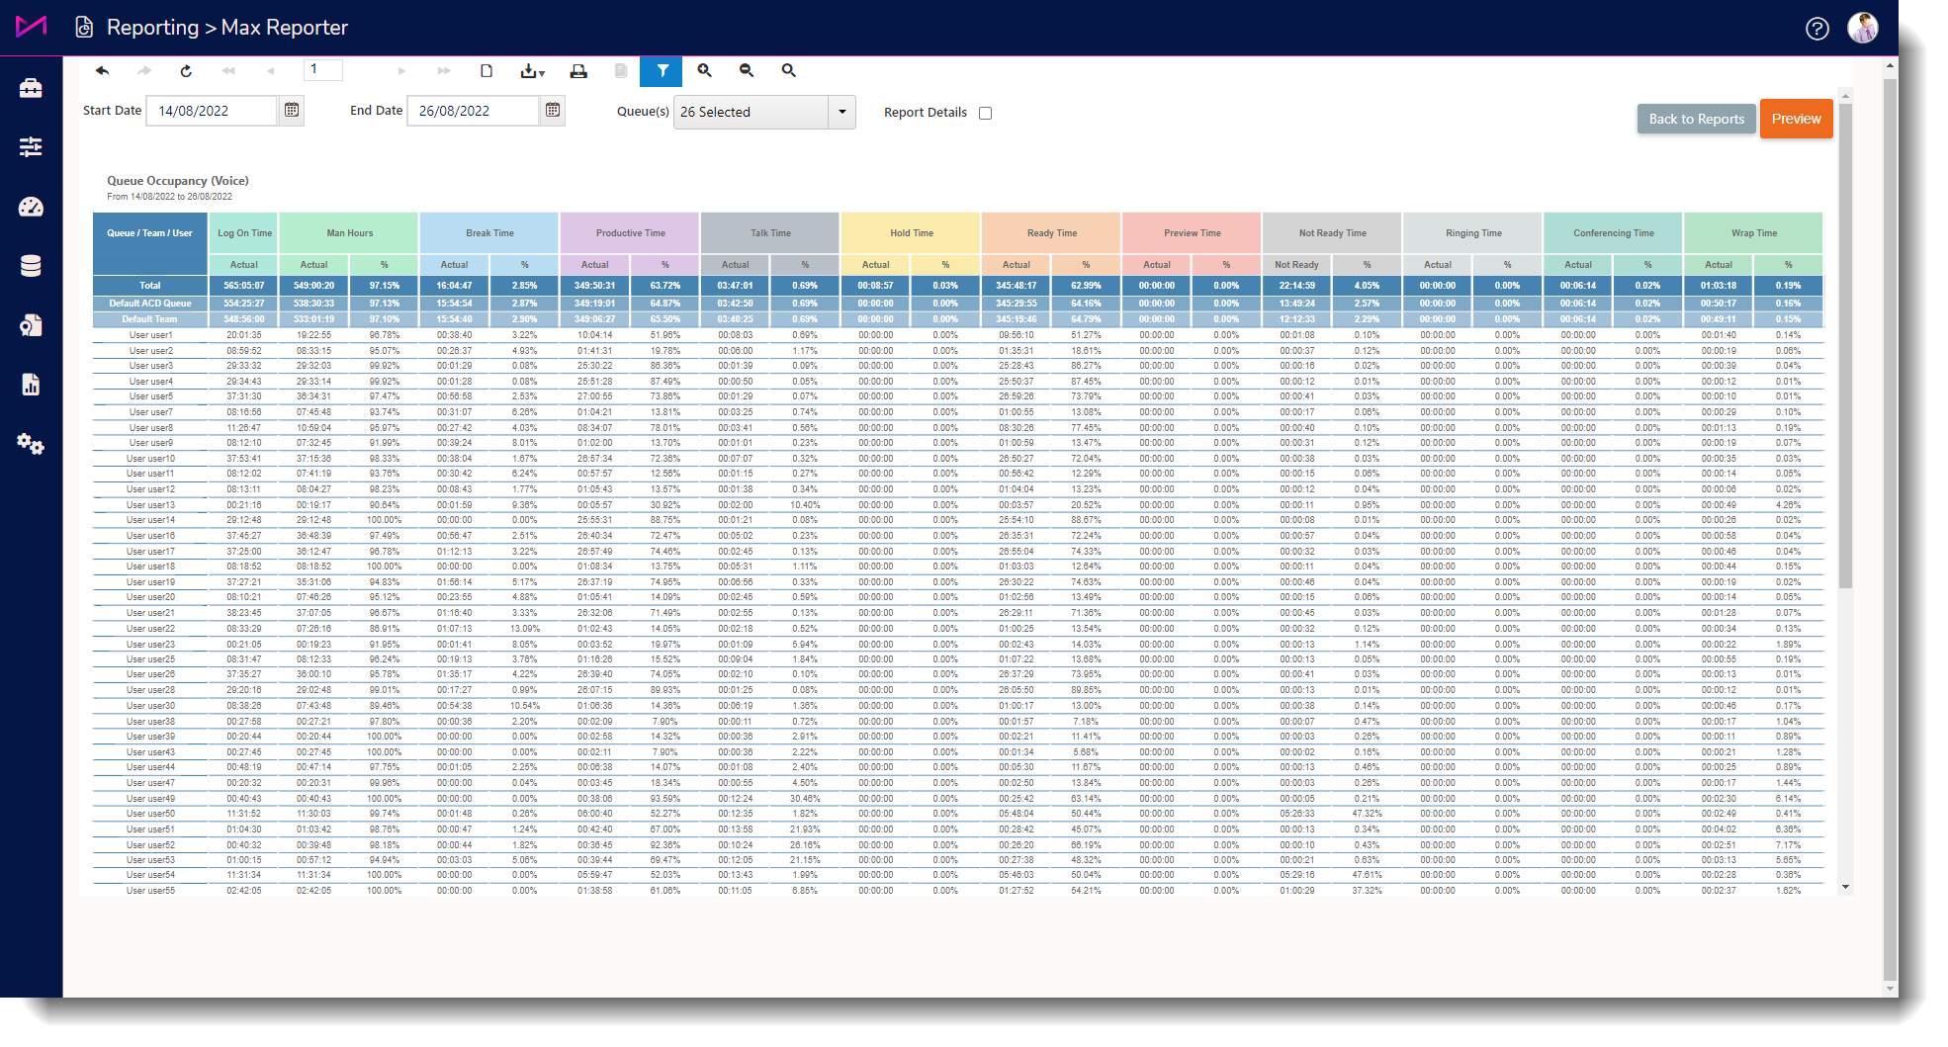Image resolution: width=1948 pixels, height=1047 pixels.
Task: Click the page scrollbar up arrow
Action: (1890, 66)
